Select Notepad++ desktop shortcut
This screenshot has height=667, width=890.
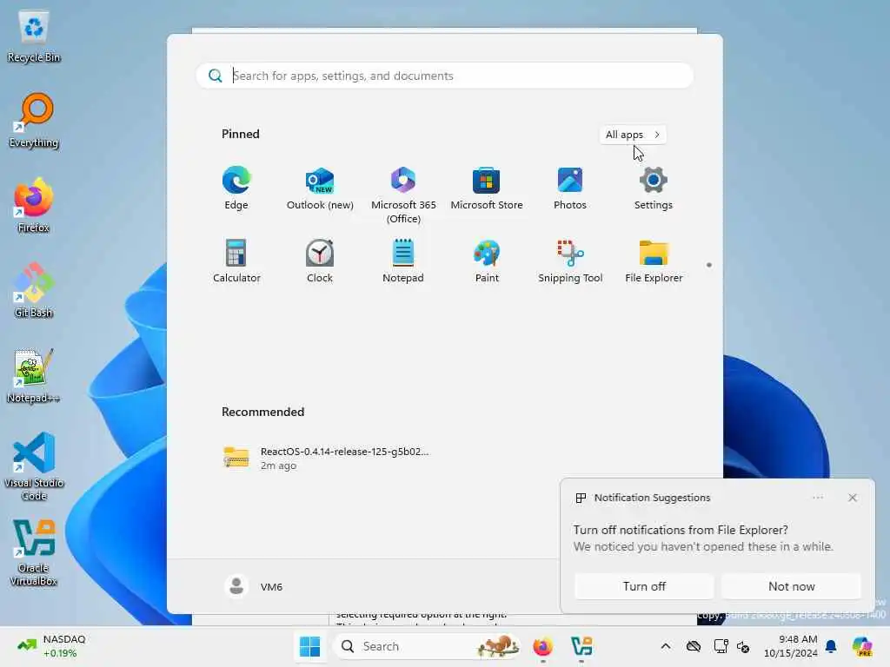[34, 377]
